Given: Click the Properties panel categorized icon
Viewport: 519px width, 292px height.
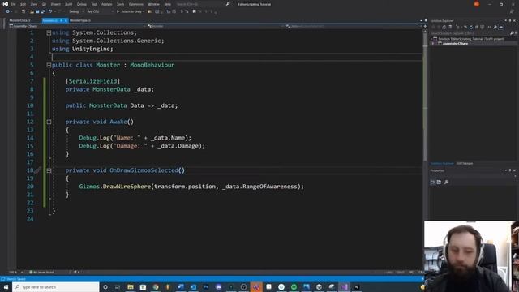Looking at the screenshot, I should tap(432, 182).
